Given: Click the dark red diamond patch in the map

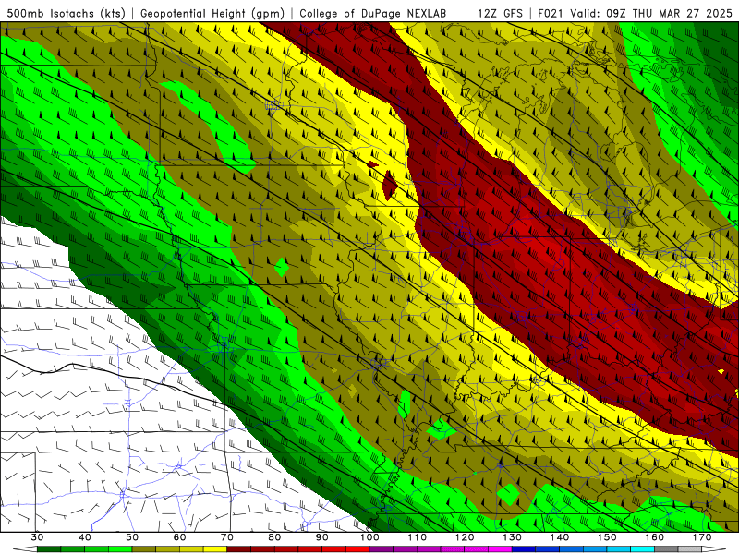Looking at the screenshot, I should pyautogui.click(x=389, y=186).
